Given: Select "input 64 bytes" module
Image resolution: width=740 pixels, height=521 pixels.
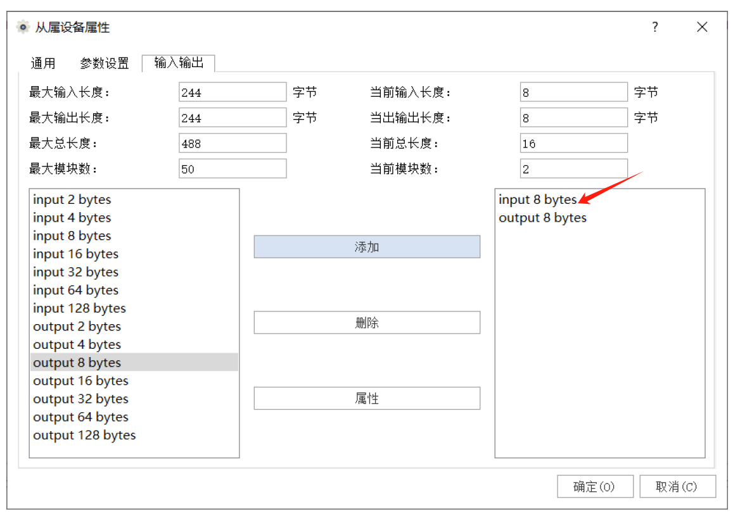Looking at the screenshot, I should pyautogui.click(x=134, y=290).
